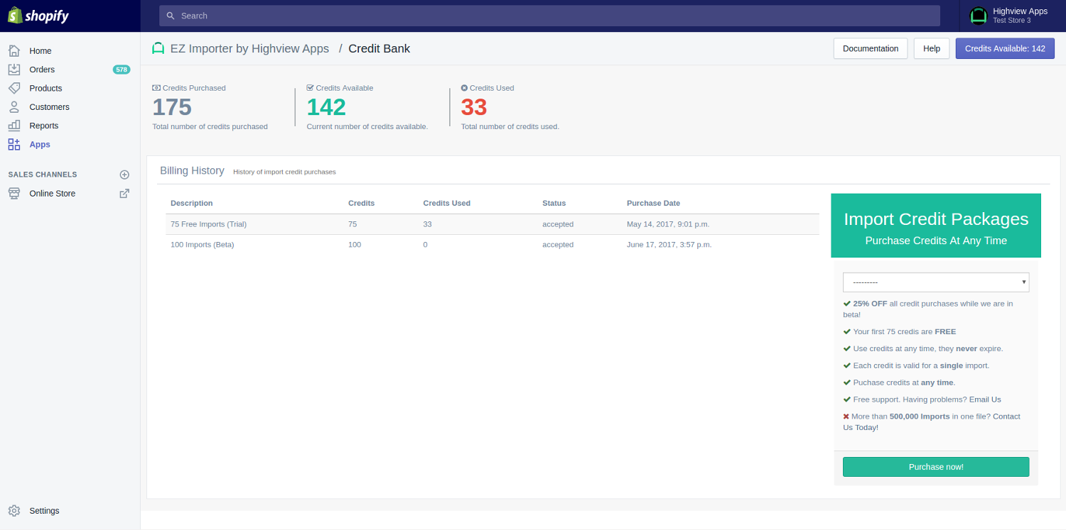Image resolution: width=1066 pixels, height=530 pixels.
Task: Click the add sales channel plus icon
Action: pyautogui.click(x=124, y=175)
